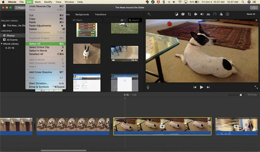
Task: Open the color balance adjustment tool
Action: tap(176, 14)
